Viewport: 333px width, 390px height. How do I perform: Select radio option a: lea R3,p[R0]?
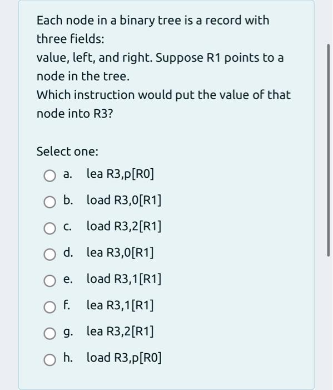49,175
